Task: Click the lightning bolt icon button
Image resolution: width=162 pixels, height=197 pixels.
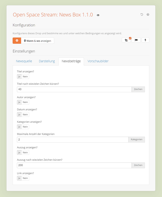Action: (145, 40)
